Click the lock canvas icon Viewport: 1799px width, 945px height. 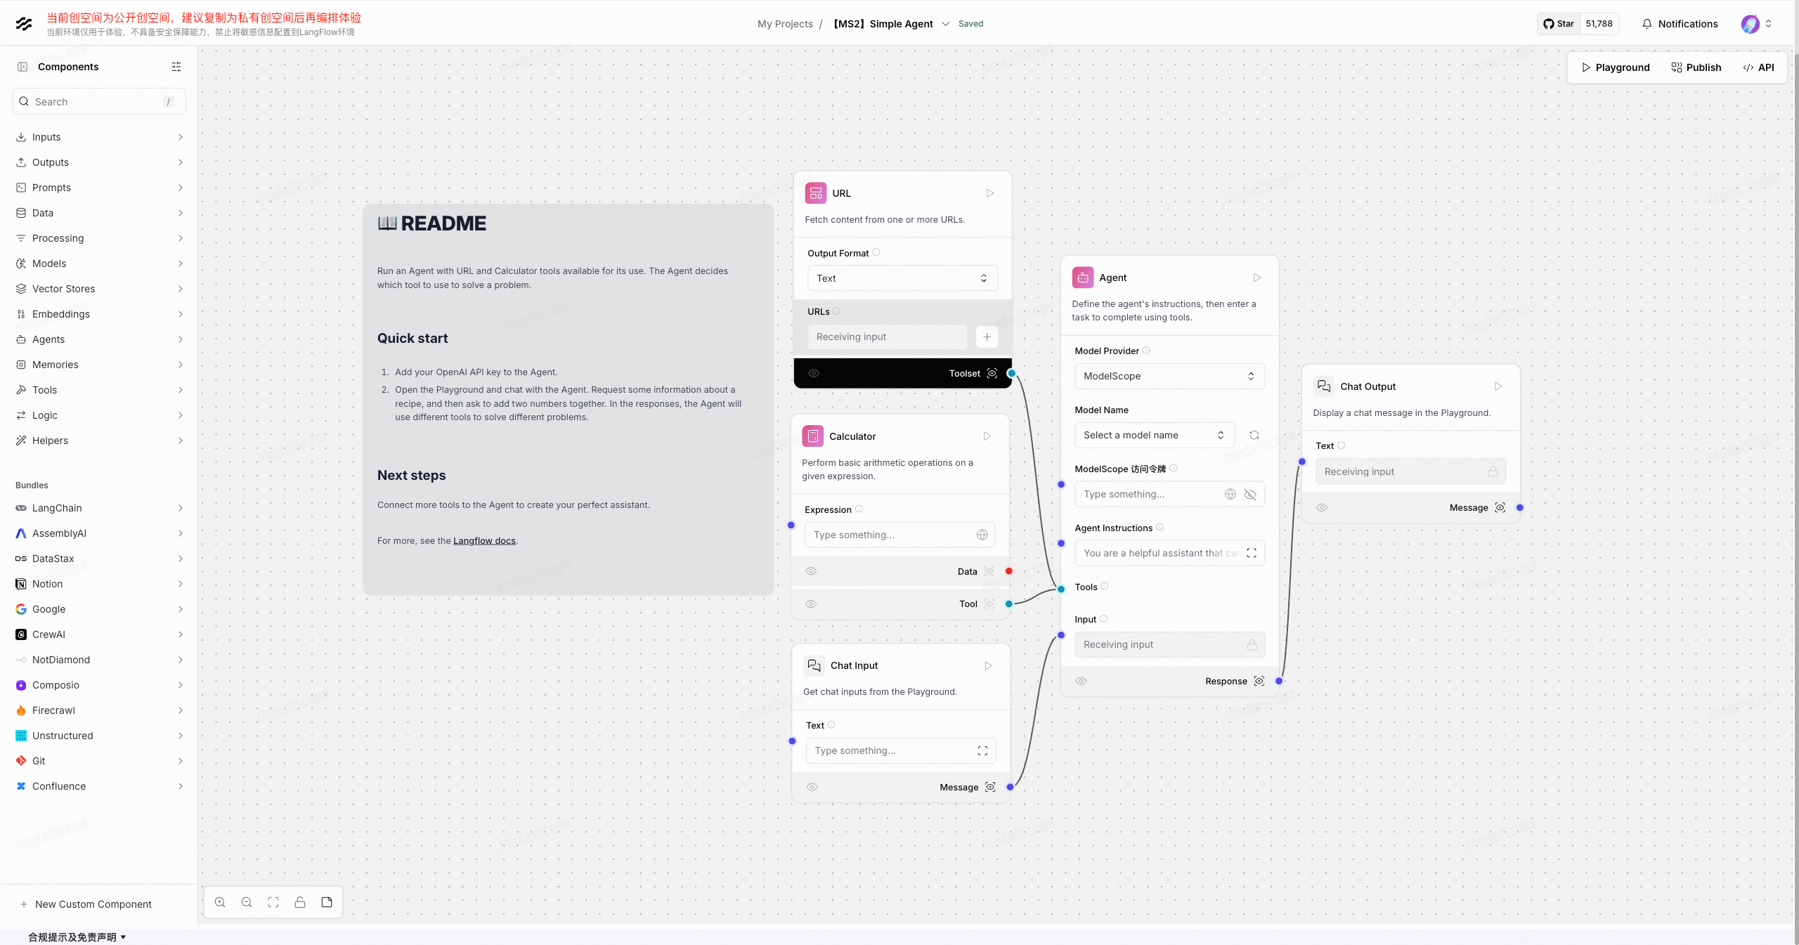coord(300,902)
